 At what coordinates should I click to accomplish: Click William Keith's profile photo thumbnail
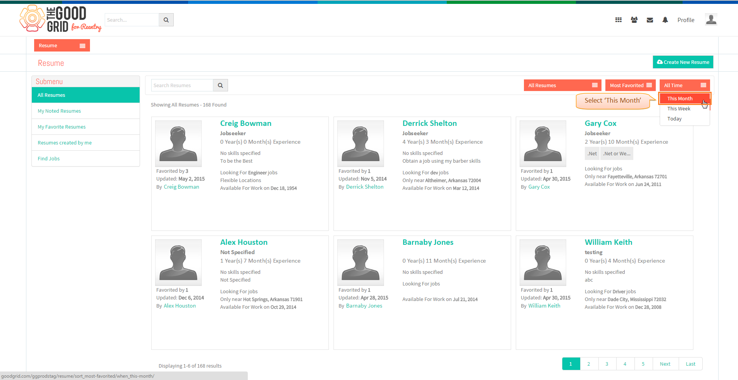pos(543,262)
